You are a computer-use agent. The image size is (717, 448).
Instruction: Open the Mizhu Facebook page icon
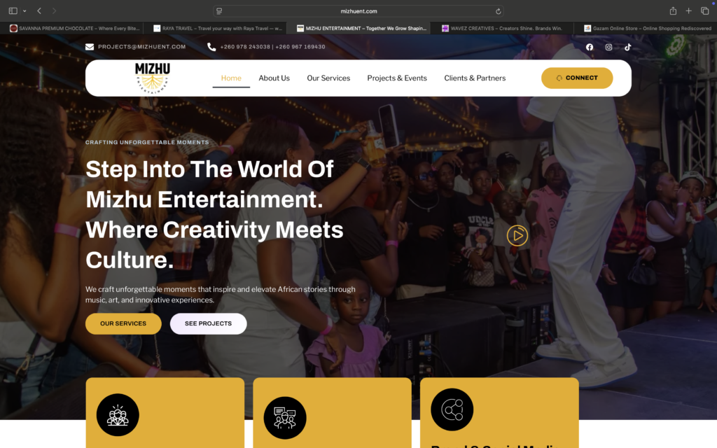(590, 47)
